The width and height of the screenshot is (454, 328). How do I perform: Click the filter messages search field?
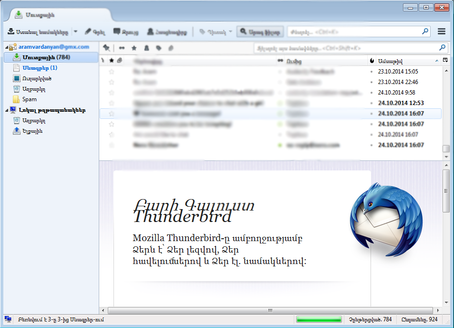[x=351, y=48]
